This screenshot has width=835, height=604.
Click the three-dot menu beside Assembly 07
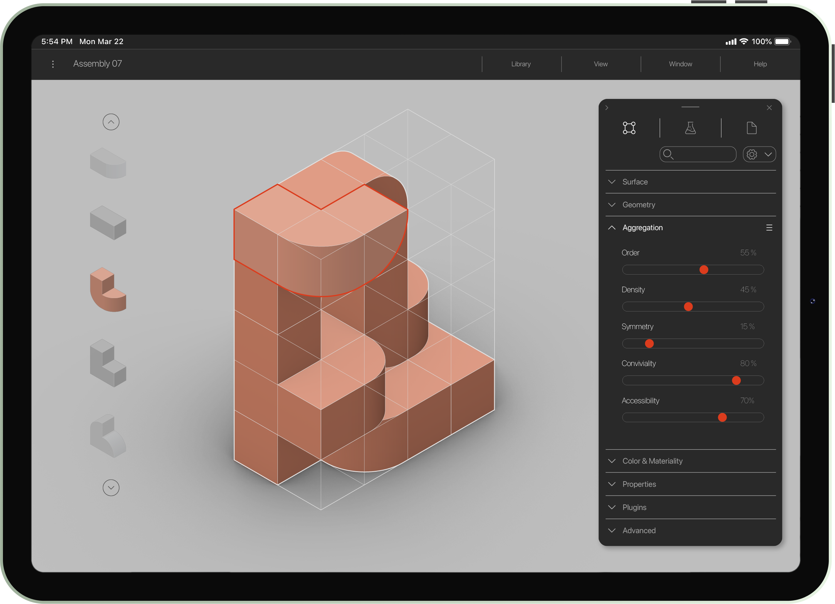(53, 64)
